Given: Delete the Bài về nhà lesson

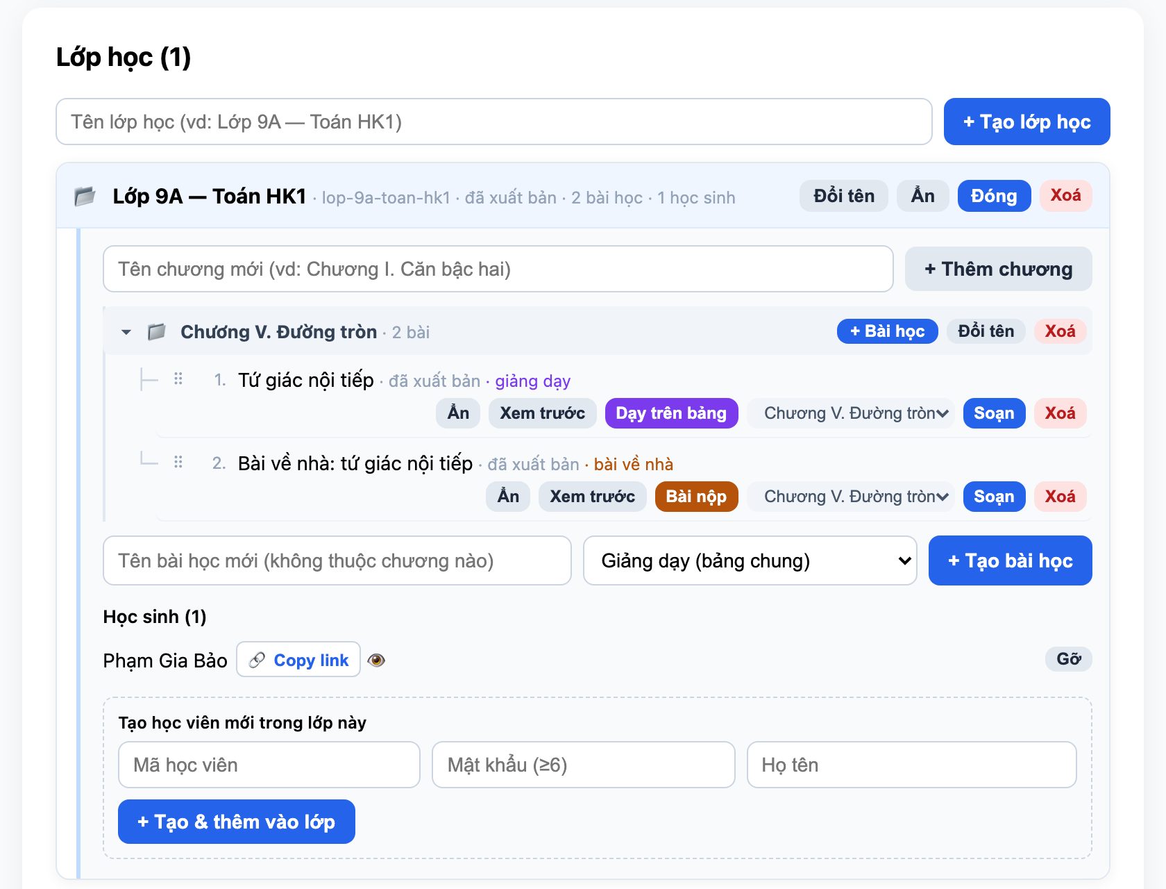Looking at the screenshot, I should pos(1060,497).
